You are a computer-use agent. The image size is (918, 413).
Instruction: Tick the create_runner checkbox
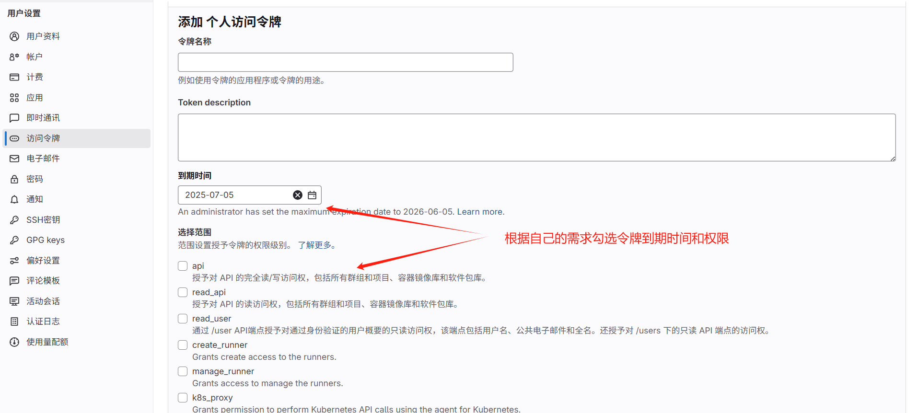(183, 345)
